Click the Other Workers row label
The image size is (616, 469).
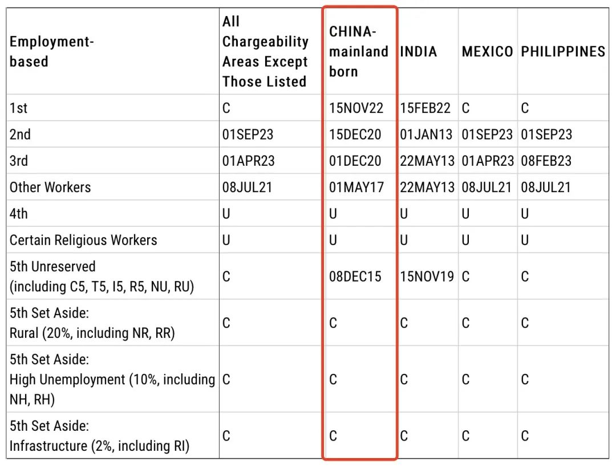[50, 187]
